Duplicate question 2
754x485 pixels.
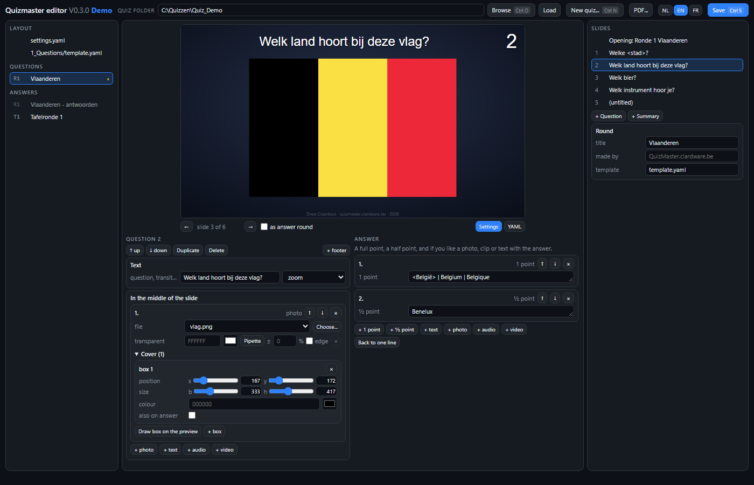(x=188, y=250)
